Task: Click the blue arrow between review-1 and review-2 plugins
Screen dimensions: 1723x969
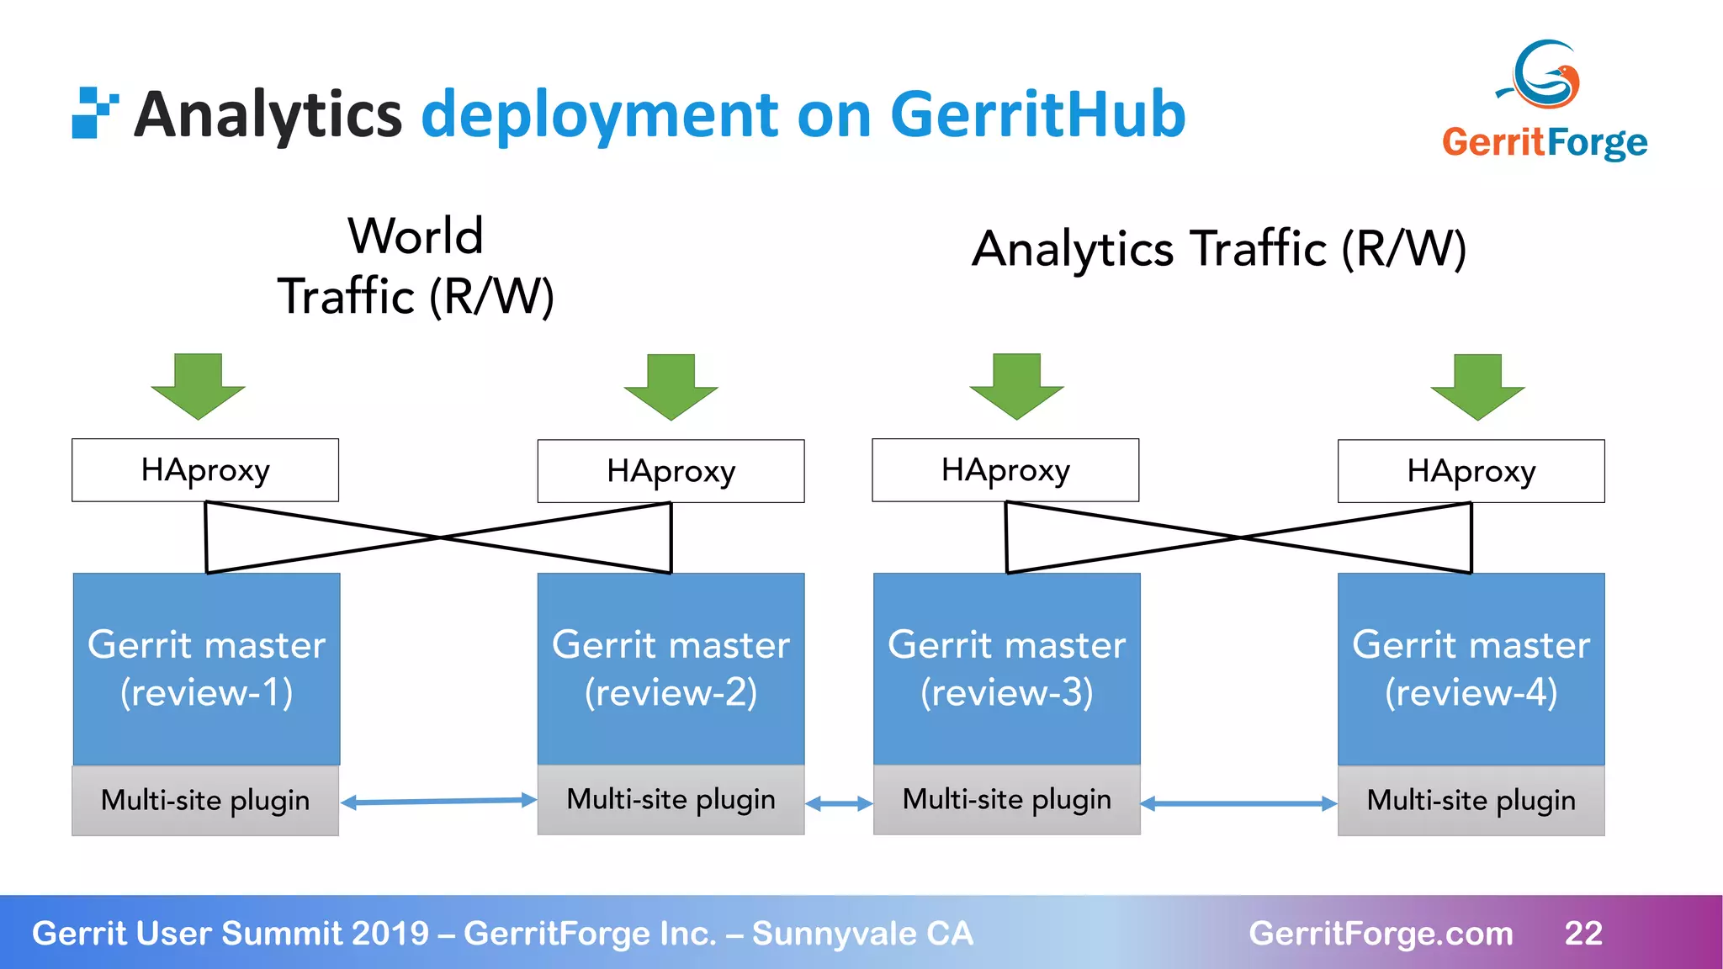Action: coord(438,802)
